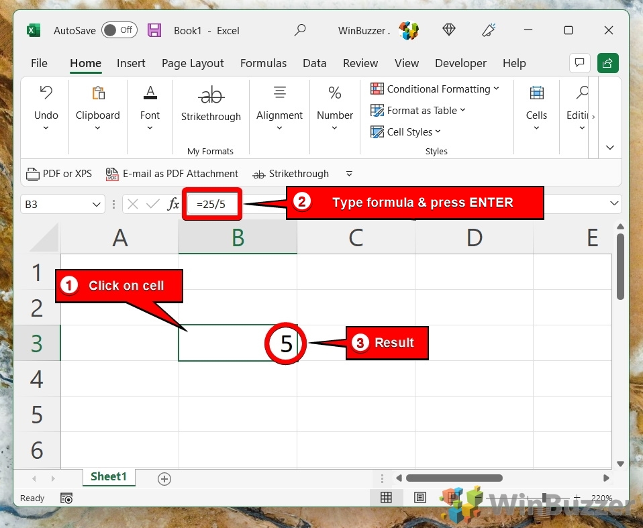Open the Conditional Formatting menu

(435, 89)
